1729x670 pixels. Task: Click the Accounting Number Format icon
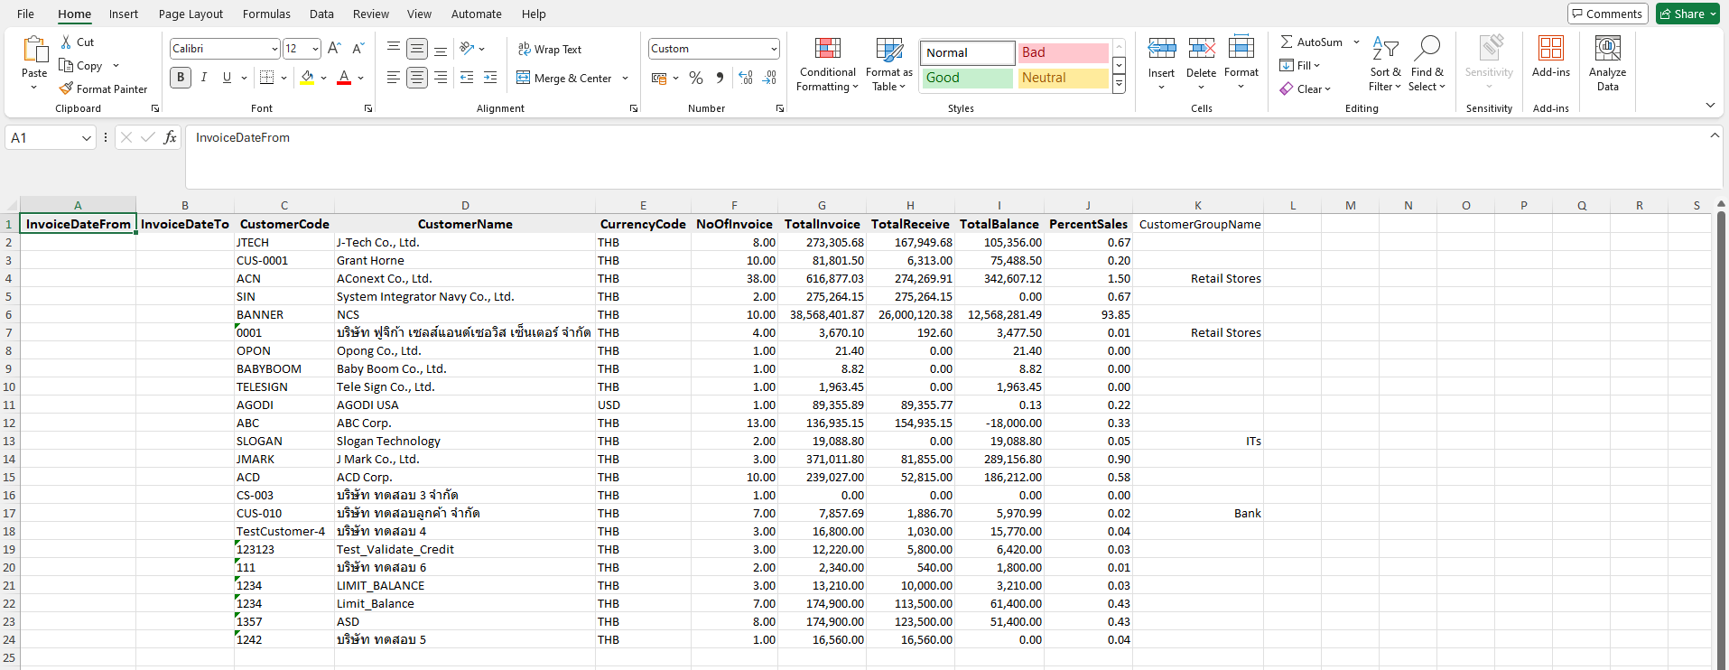pos(658,78)
